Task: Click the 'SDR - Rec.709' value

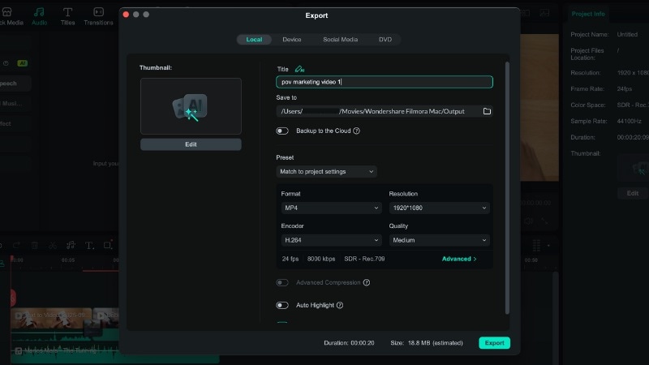Action: [364, 259]
